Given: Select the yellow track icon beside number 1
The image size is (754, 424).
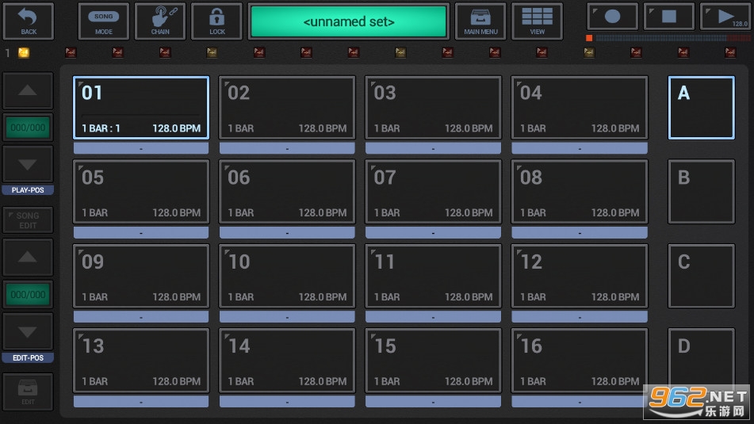Looking at the screenshot, I should pyautogui.click(x=24, y=52).
